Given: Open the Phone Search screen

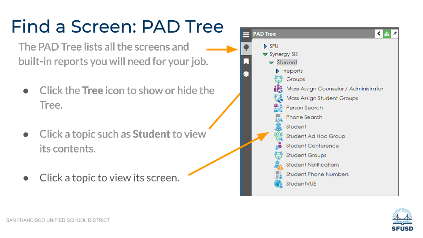Looking at the screenshot, I should [304, 117].
